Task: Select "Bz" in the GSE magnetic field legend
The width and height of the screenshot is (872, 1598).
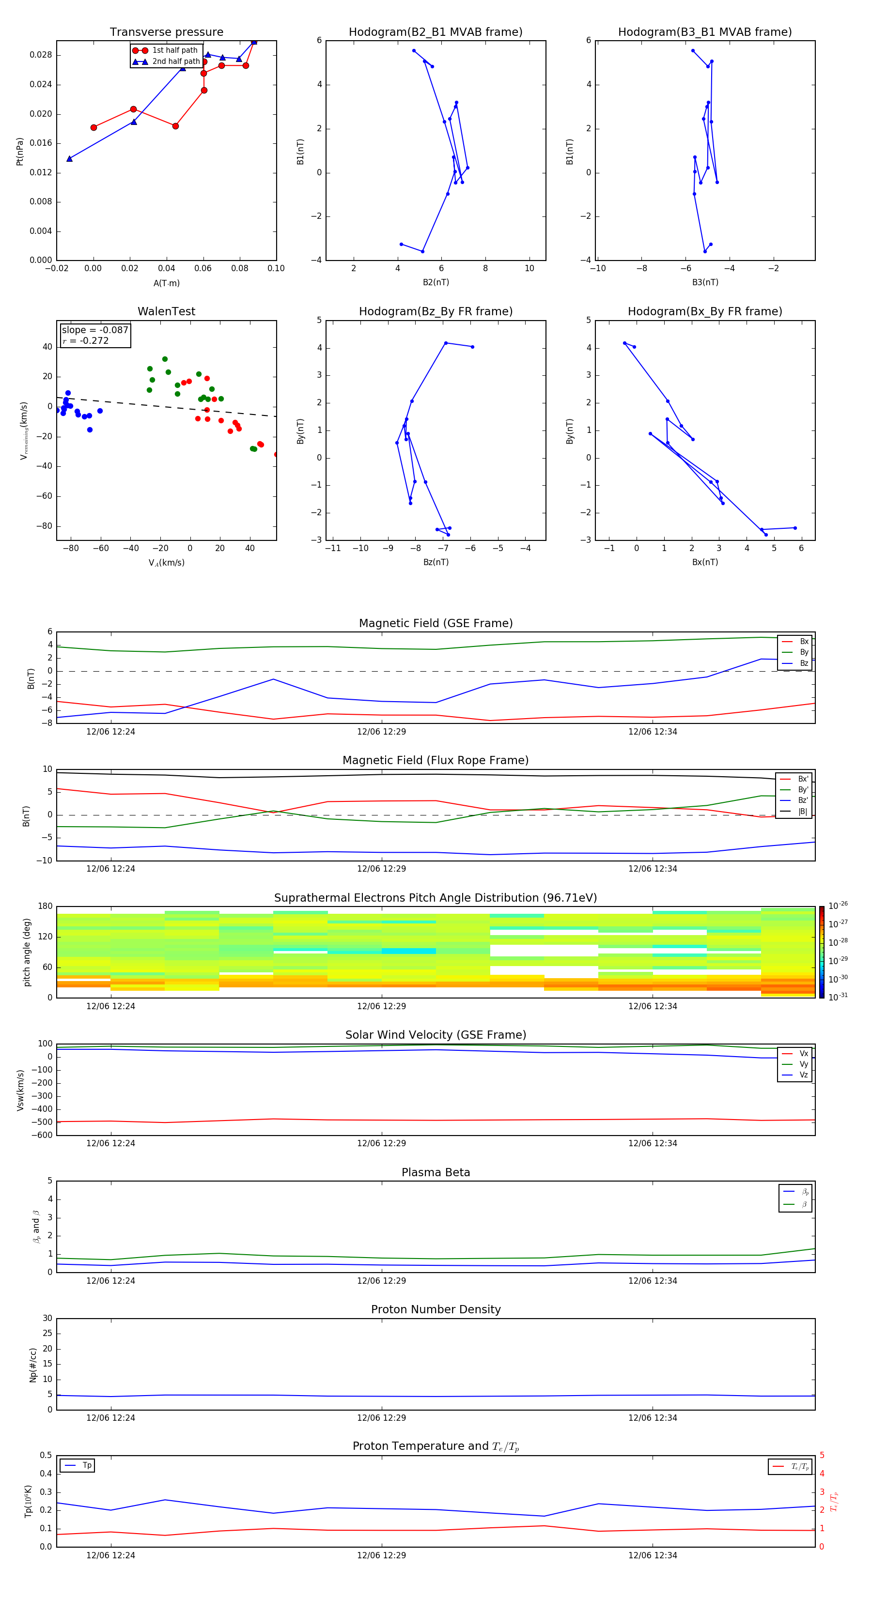Action: point(795,664)
